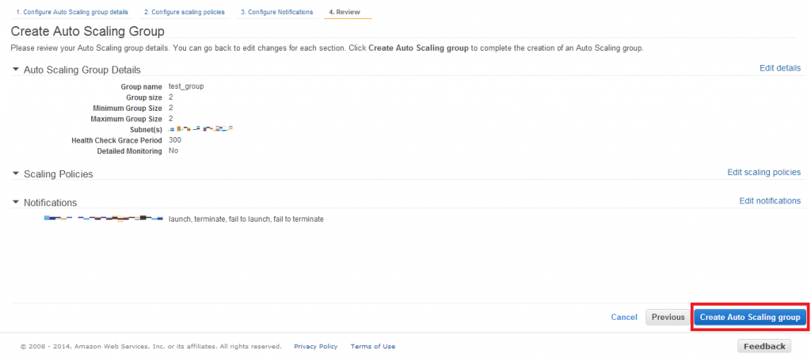Open the Privacy Policy link

coord(315,346)
